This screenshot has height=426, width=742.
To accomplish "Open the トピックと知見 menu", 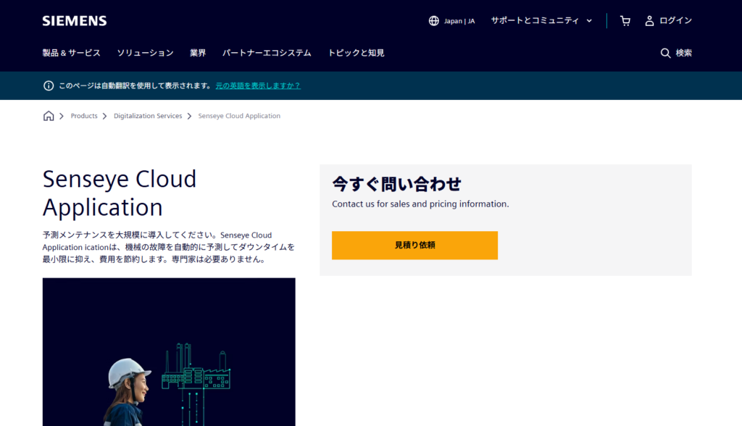I will pyautogui.click(x=356, y=53).
